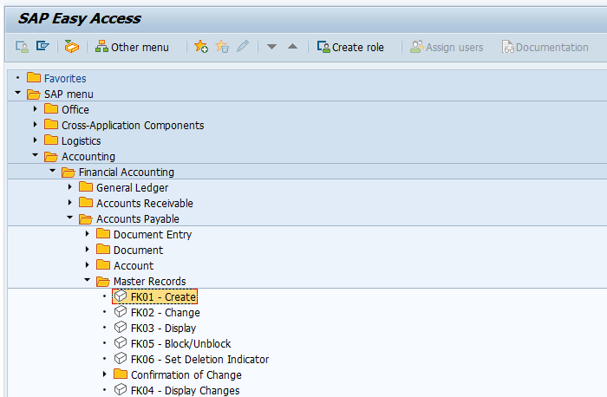Click the FK03 transaction cube icon

(x=121, y=328)
